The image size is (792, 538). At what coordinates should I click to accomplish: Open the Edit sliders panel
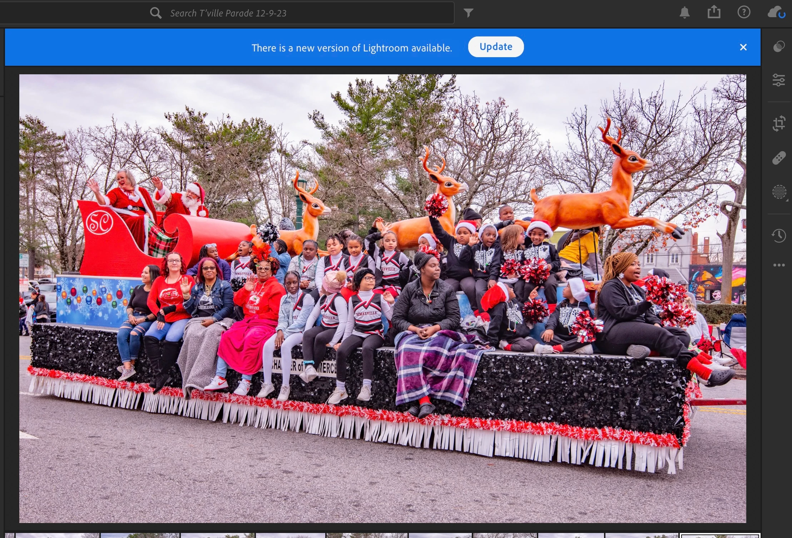coord(779,80)
